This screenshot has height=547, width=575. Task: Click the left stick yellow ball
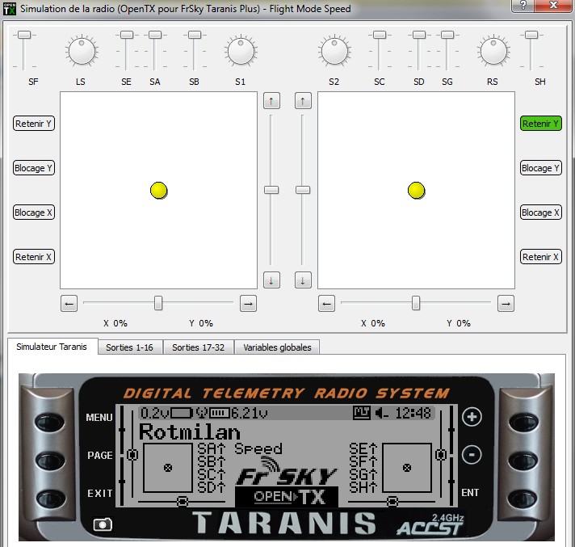click(x=159, y=191)
